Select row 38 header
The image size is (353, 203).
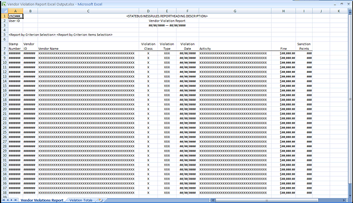(x=4, y=193)
